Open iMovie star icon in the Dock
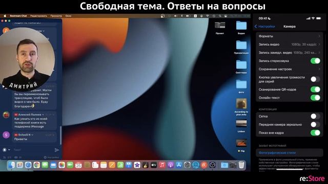This screenshot has height=184, width=328. [137, 165]
